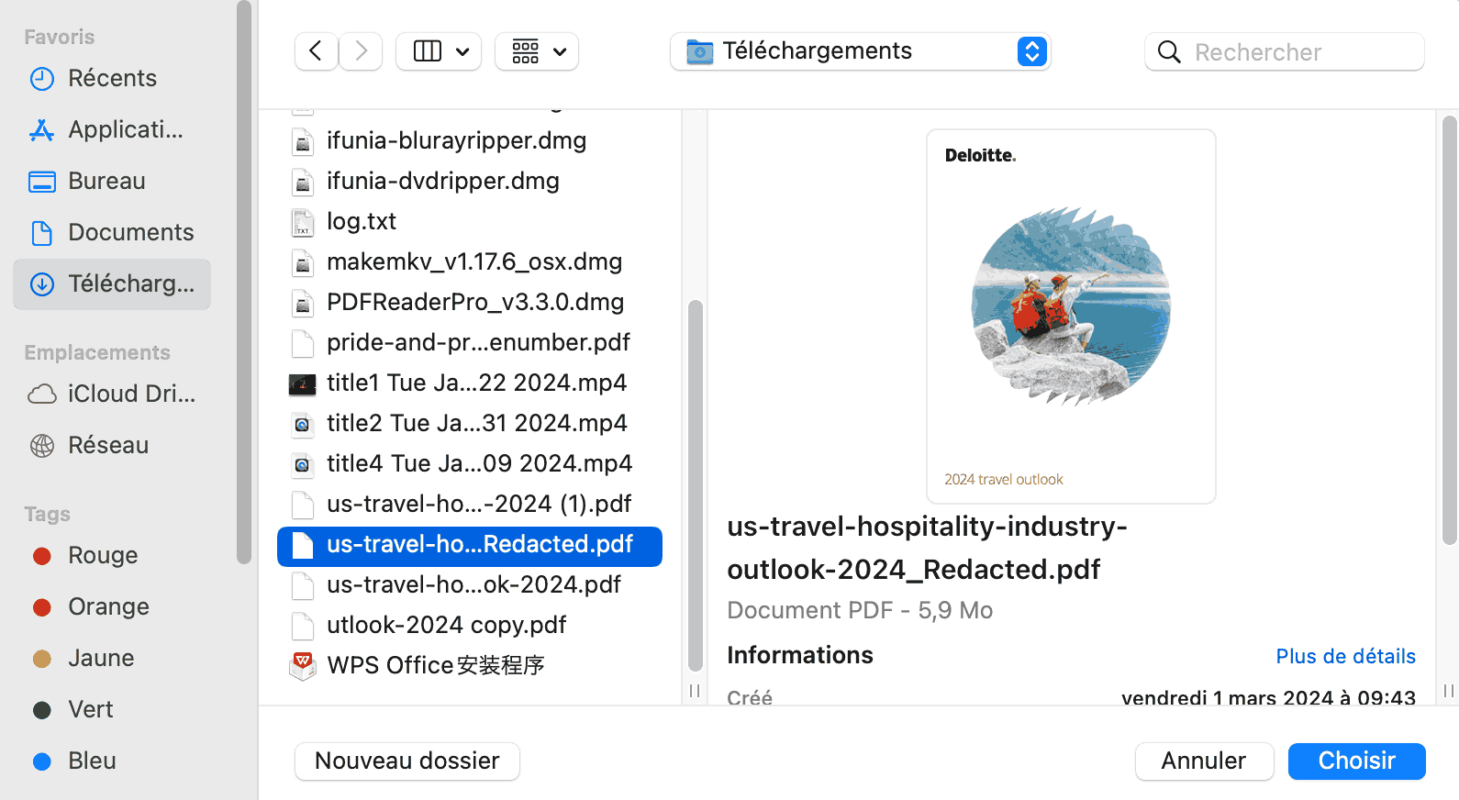
Task: Click the ifunia-dvdripper.dmg disk image icon
Action: pos(303,182)
